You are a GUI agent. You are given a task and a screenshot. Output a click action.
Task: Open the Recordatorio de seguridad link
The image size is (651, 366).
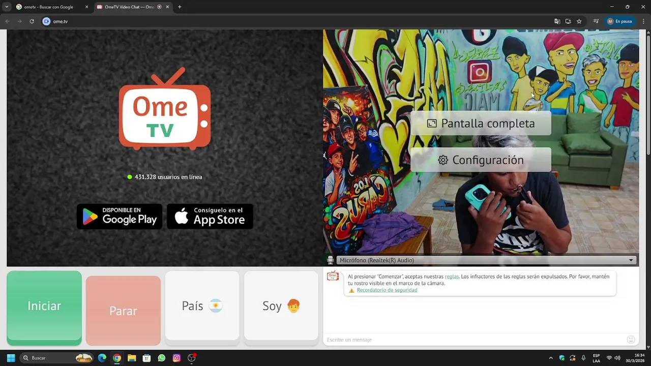[x=387, y=290]
